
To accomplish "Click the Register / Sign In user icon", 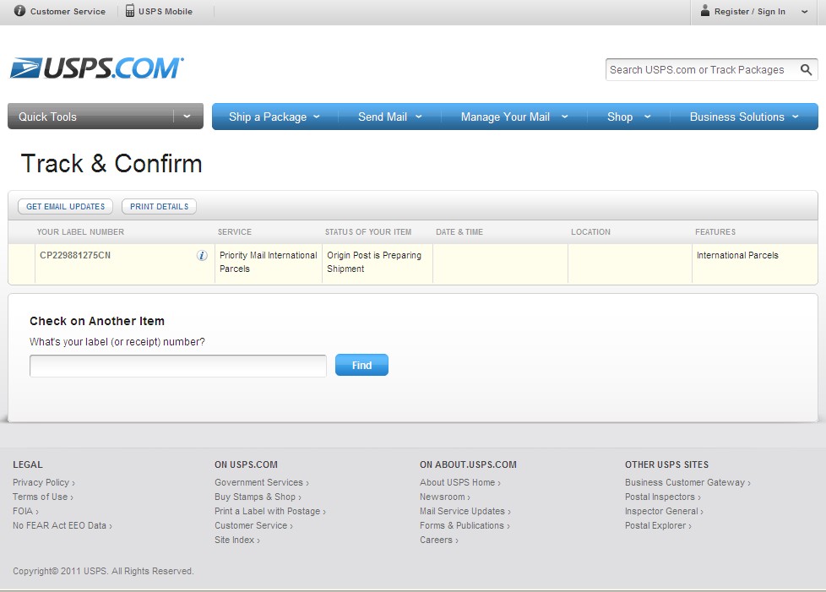I will (x=704, y=11).
